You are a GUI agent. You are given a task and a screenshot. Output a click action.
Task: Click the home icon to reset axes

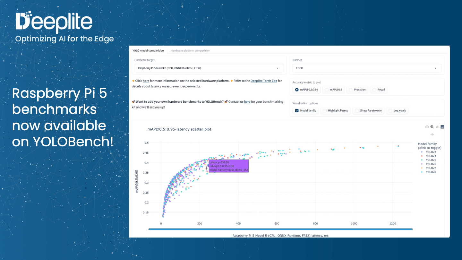point(437,127)
